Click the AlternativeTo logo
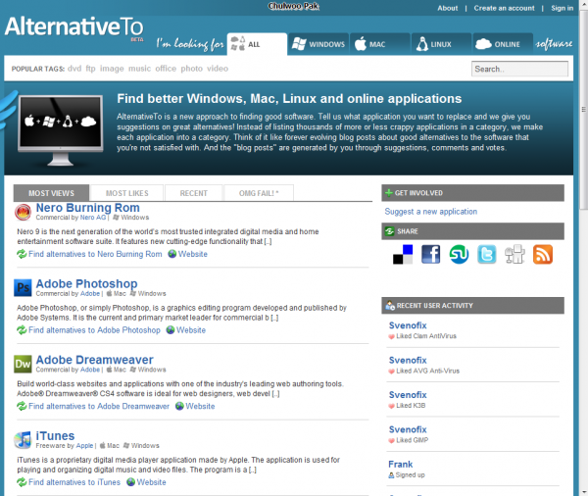Image resolution: width=588 pixels, height=496 pixels. 73,27
